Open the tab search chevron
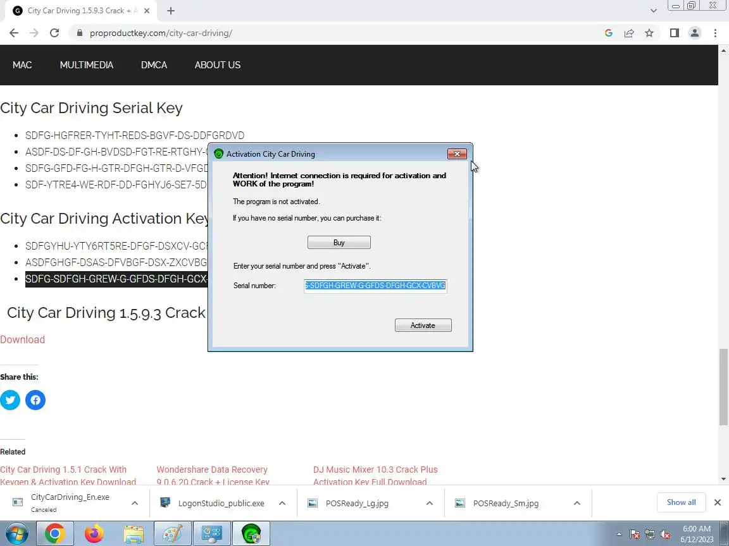The image size is (729, 546). click(653, 11)
